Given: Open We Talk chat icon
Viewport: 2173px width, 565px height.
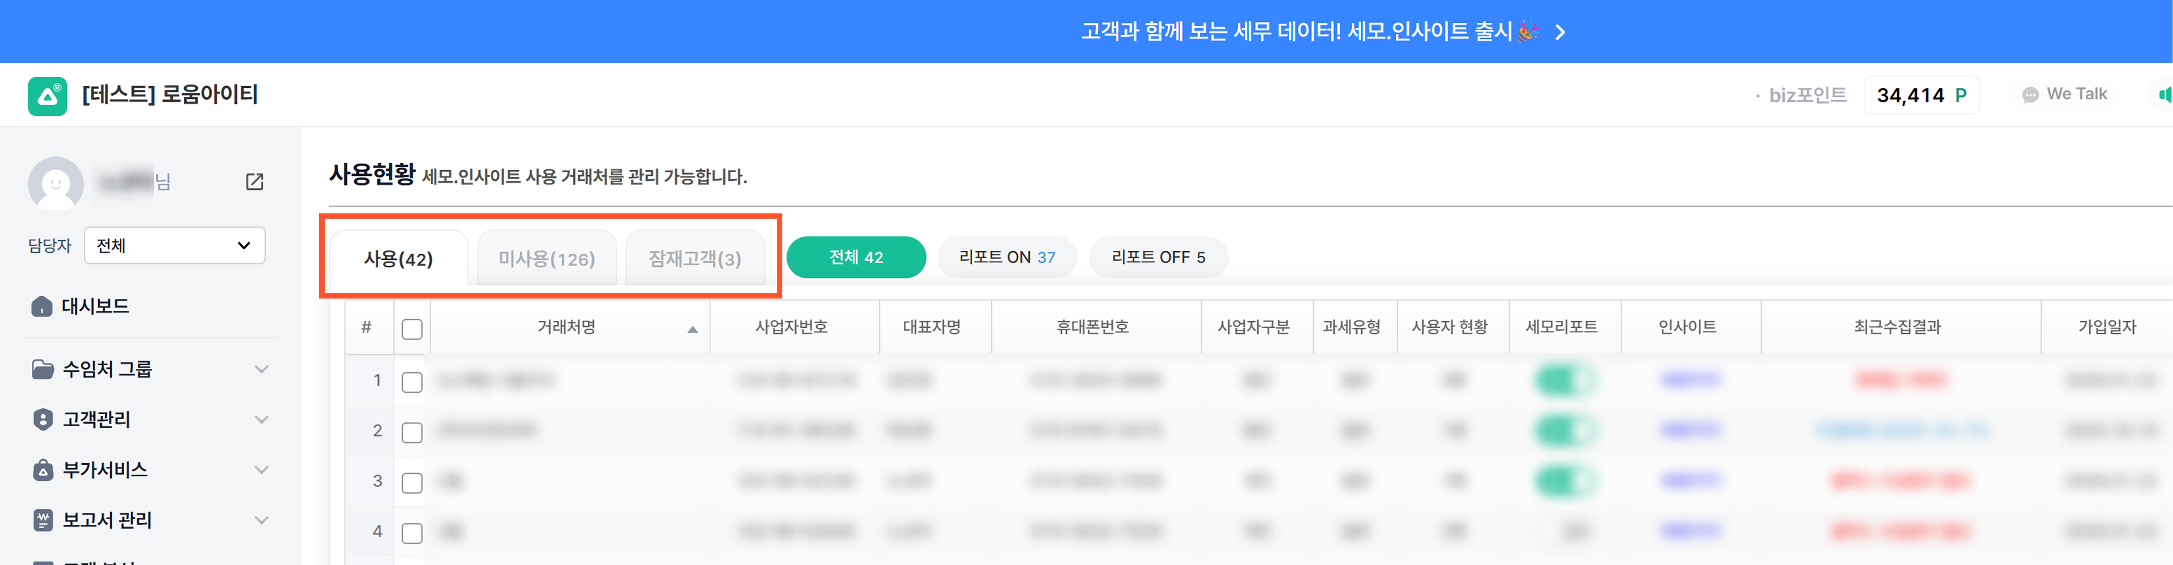Looking at the screenshot, I should 2030,95.
